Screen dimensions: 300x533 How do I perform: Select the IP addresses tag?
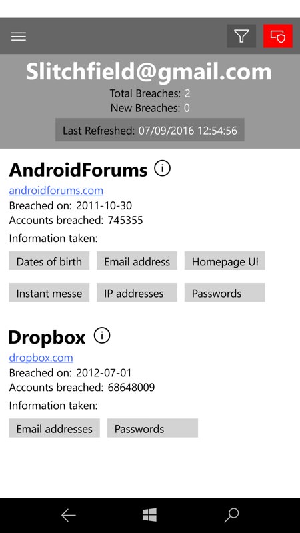click(137, 292)
